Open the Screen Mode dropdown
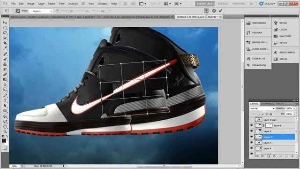Screen dimensions: 300x169 tap(178, 4)
